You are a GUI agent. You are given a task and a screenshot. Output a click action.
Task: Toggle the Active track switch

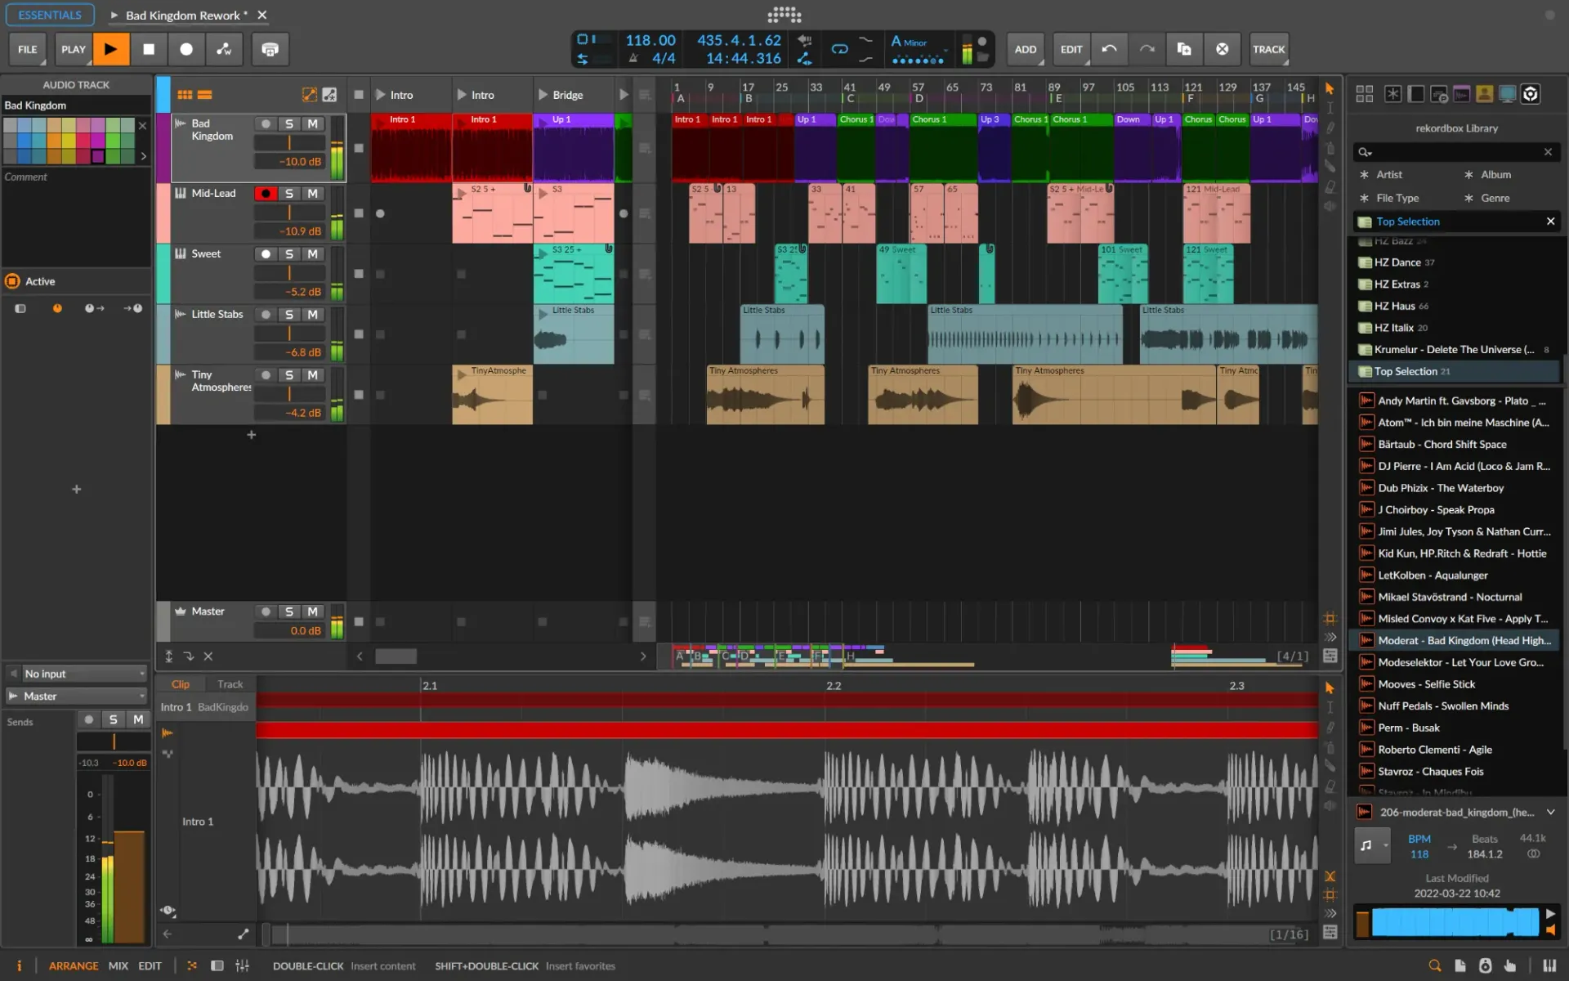click(12, 281)
